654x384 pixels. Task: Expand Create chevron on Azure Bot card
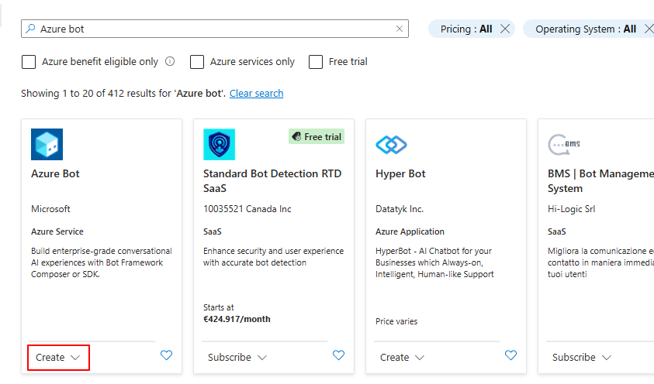coord(75,358)
